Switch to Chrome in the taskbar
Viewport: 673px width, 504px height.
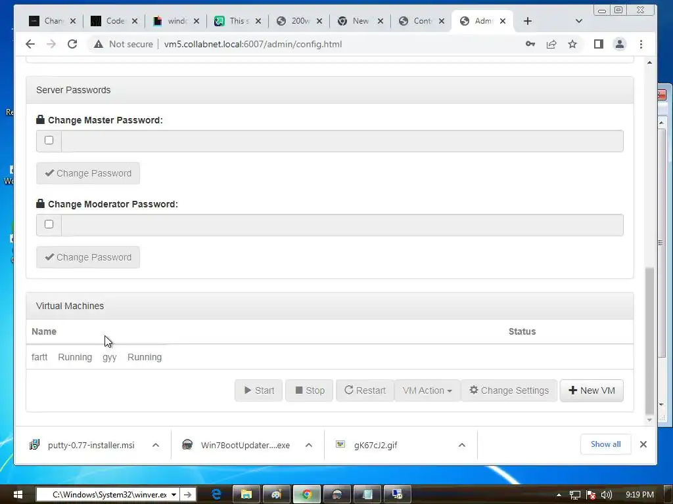point(306,495)
